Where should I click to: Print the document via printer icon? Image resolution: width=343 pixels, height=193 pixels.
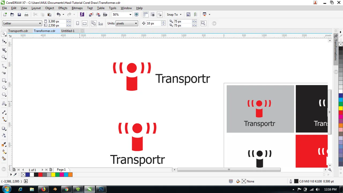26,14
